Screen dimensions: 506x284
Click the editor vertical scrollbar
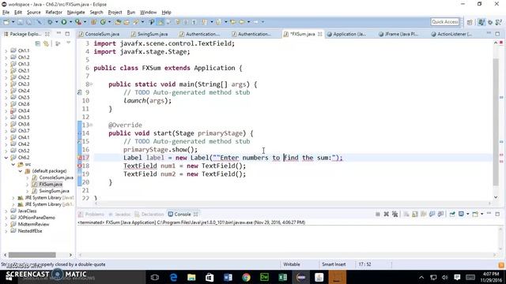pos(496,122)
